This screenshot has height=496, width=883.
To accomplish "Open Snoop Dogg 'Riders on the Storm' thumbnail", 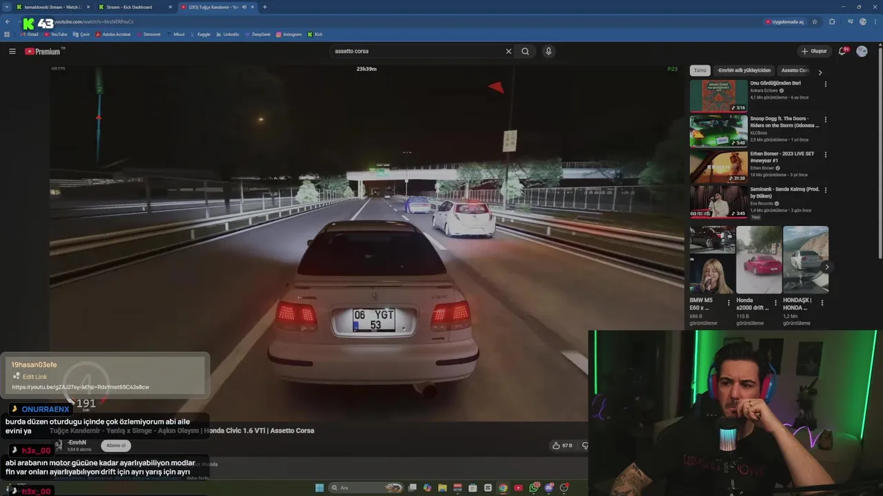I will pyautogui.click(x=719, y=131).
